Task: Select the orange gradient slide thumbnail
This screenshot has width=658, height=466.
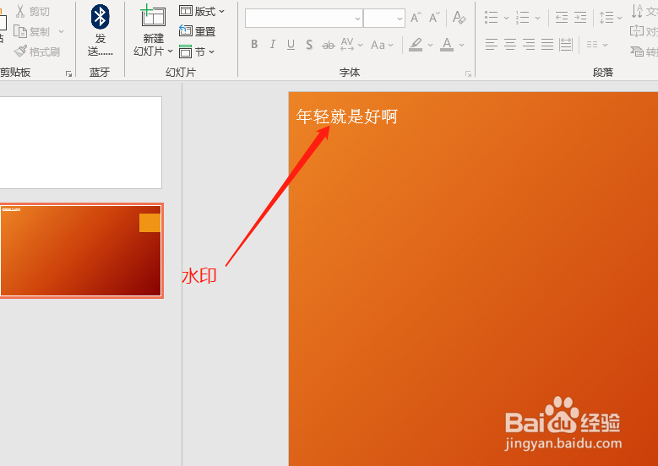Action: click(80, 251)
